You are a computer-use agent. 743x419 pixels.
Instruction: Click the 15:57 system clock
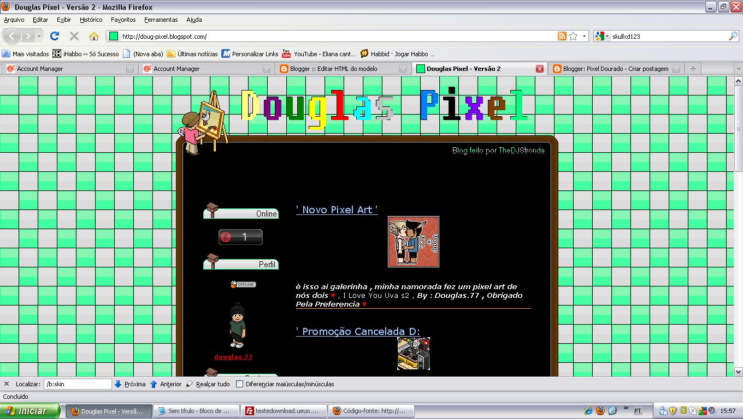(x=728, y=411)
